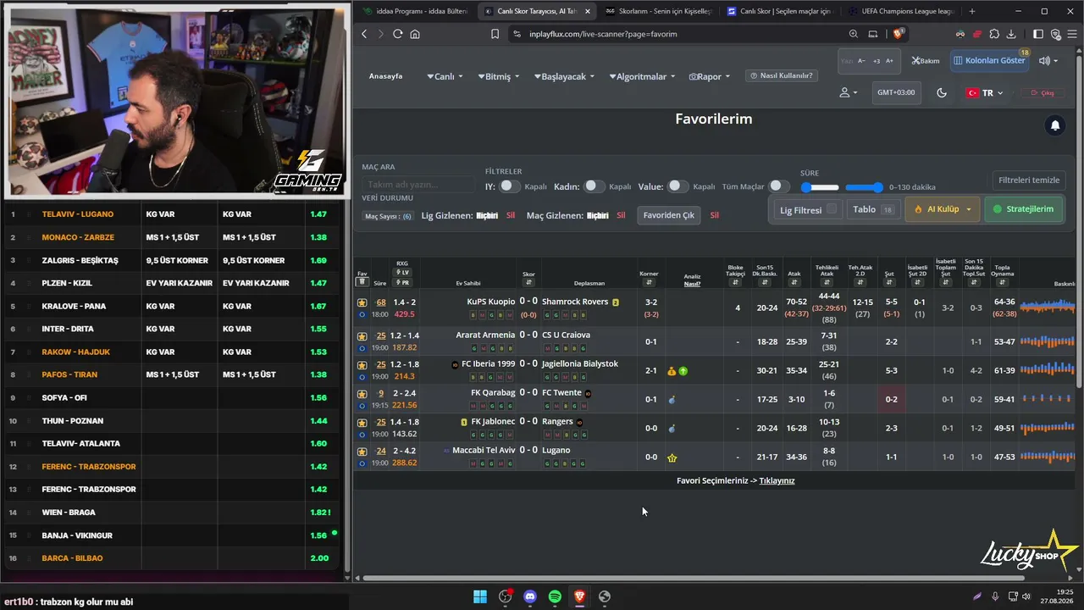
Task: Go to the browser home page
Action: pos(415,34)
